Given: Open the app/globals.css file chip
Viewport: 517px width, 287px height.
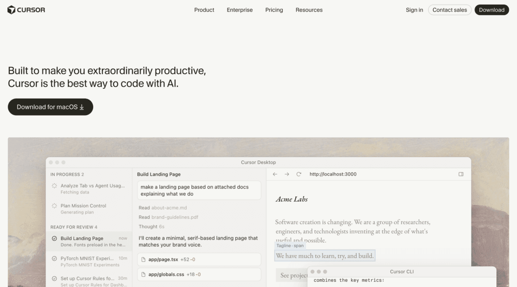Looking at the screenshot, I should pos(199,274).
